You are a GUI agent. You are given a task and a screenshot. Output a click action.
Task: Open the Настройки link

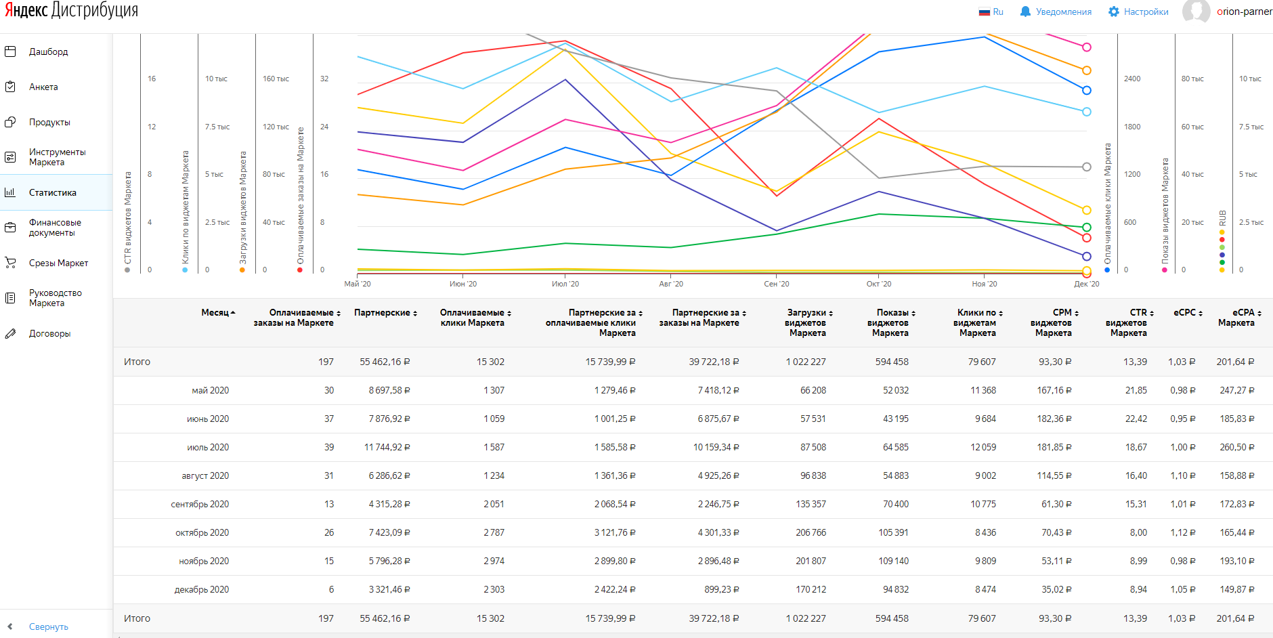click(1146, 12)
